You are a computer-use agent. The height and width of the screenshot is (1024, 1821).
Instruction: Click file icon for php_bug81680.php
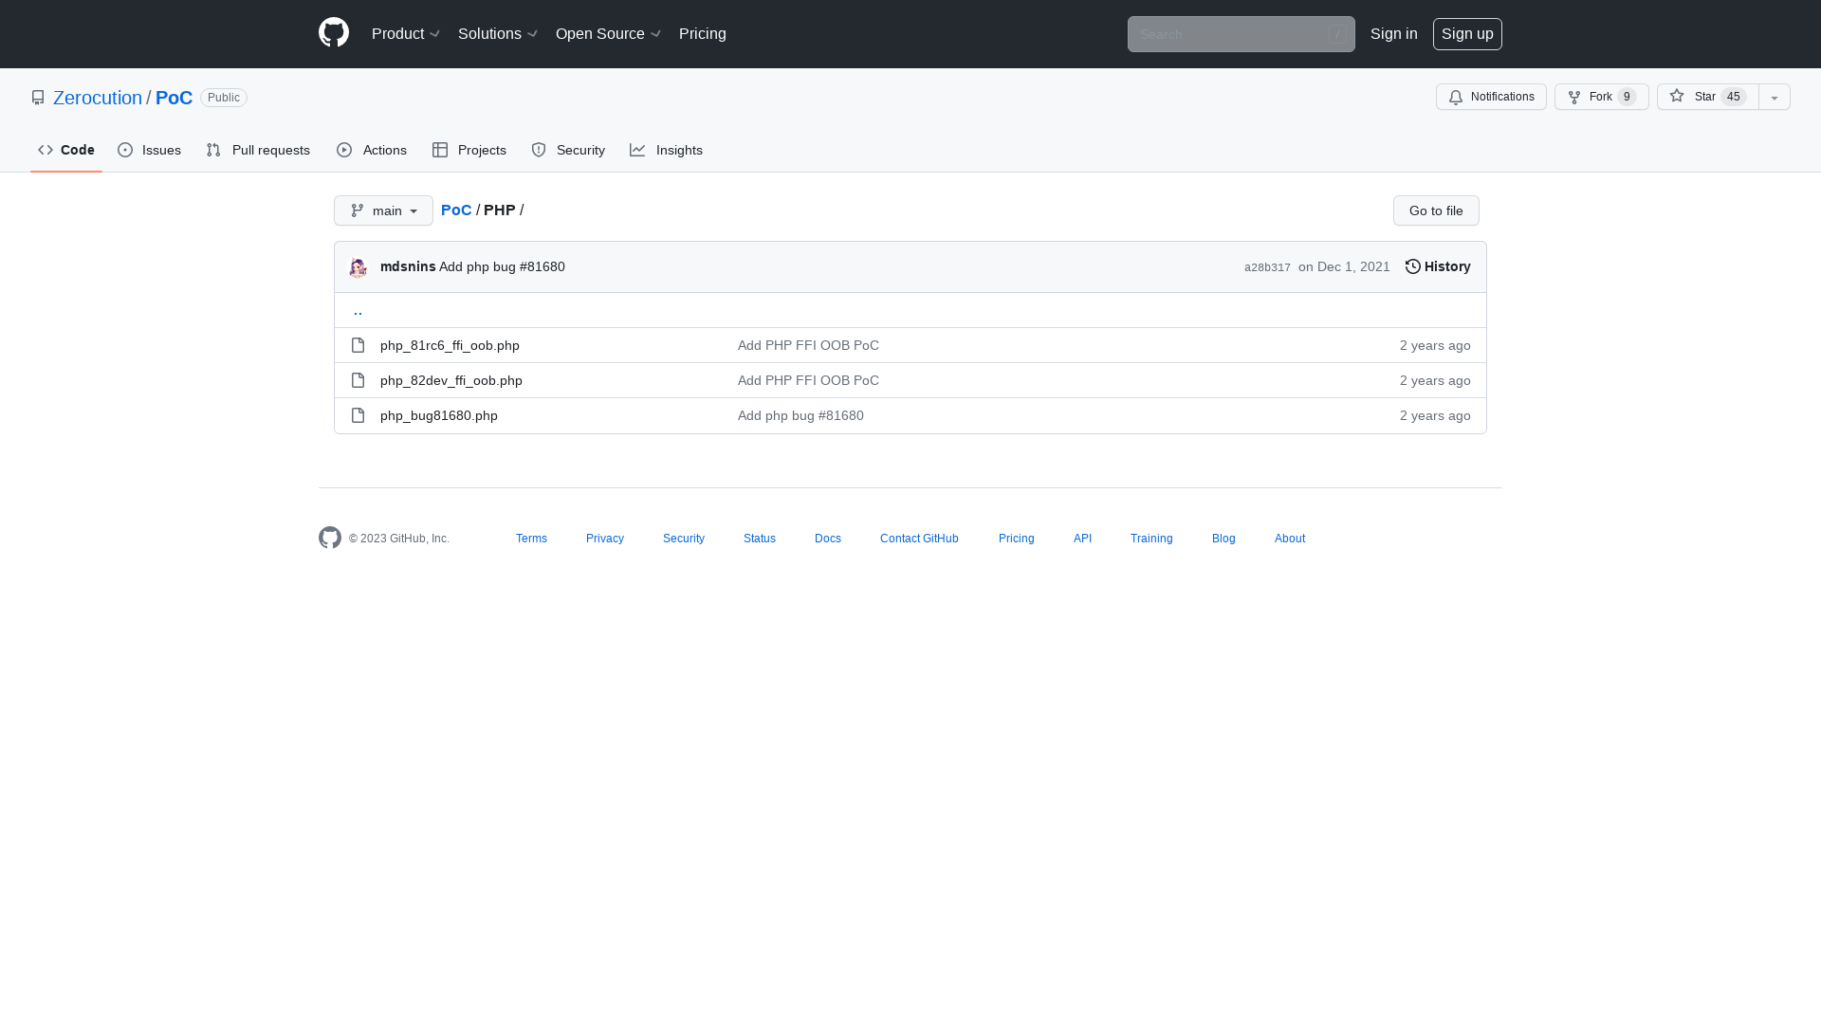point(358,415)
